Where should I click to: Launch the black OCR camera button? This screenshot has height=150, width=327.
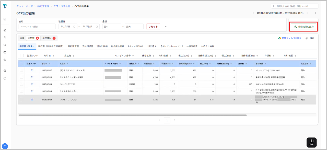coord(311,142)
